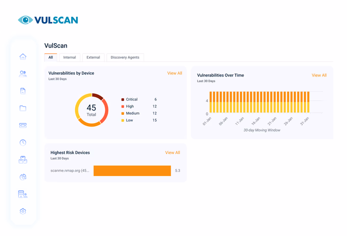This screenshot has width=347, height=236.
Task: View All in Highest Risk Devices
Action: pyautogui.click(x=173, y=153)
